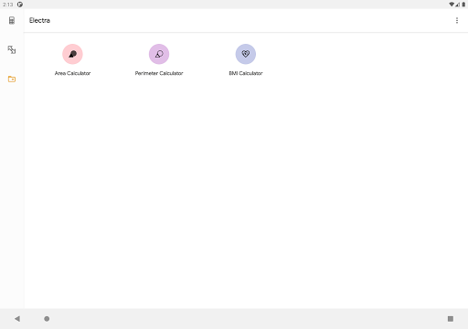Click the Area Calculator label
The width and height of the screenshot is (468, 329).
72,73
